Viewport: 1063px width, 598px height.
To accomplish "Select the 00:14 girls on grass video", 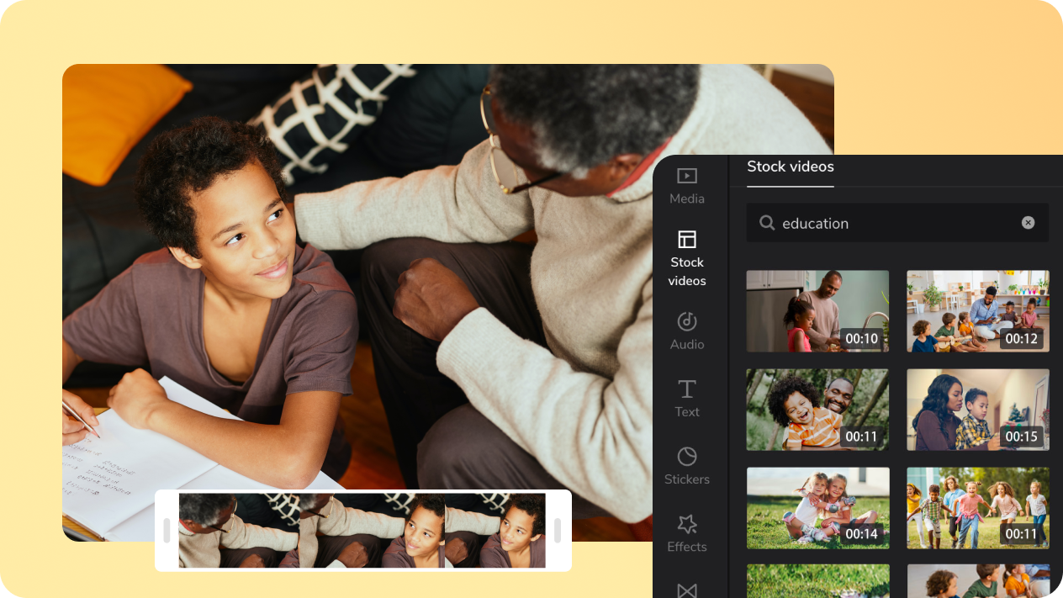I will [x=817, y=508].
